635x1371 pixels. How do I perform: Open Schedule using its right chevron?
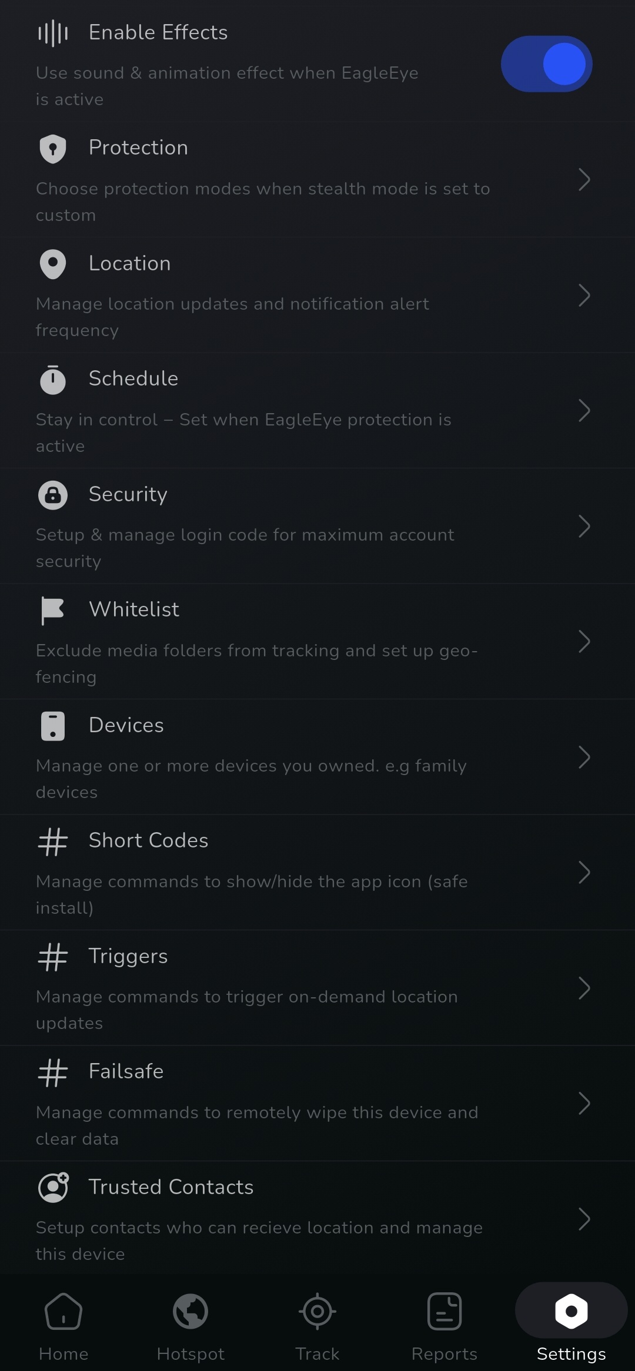click(584, 410)
